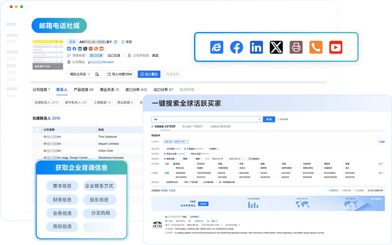Click the LinkedIn icon in the social row
392x245 pixels.
(256, 47)
